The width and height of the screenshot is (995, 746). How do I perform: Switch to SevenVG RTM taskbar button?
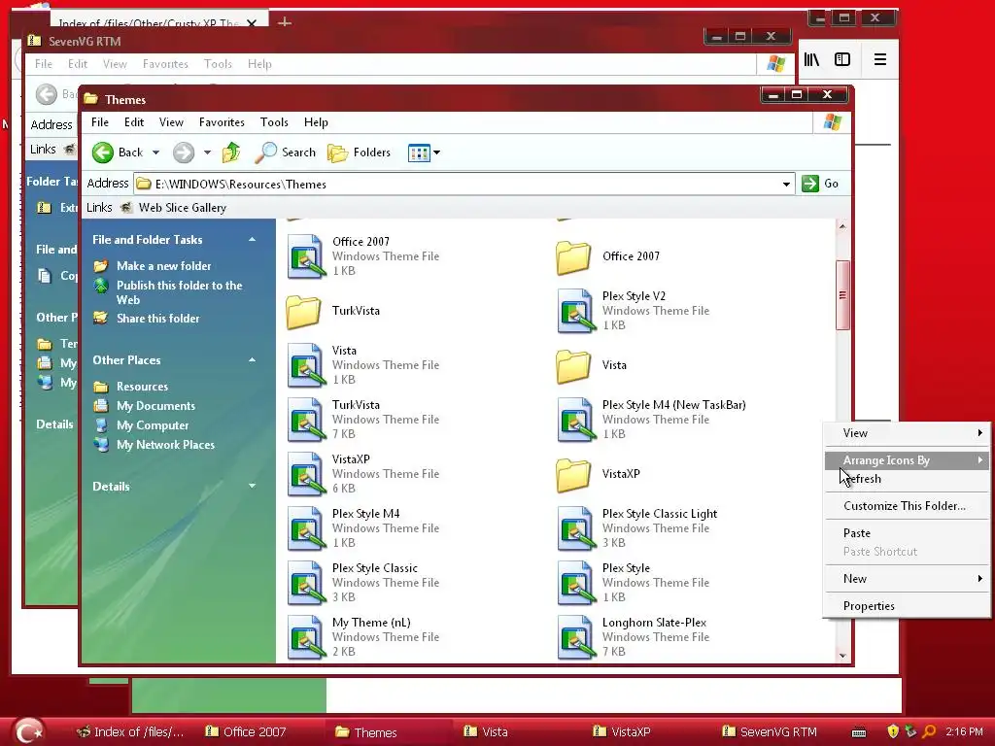coord(770,731)
